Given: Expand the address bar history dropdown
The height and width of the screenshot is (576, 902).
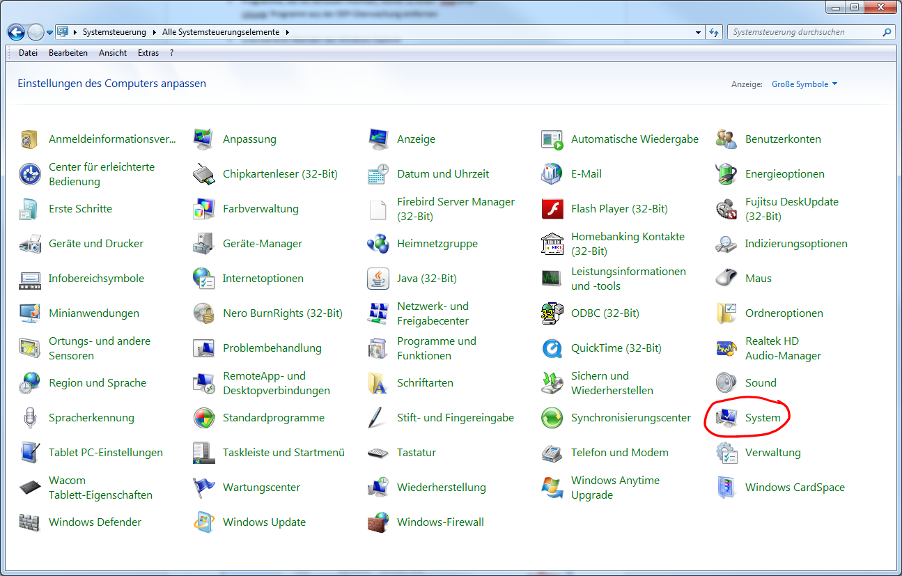Looking at the screenshot, I should pyautogui.click(x=699, y=32).
